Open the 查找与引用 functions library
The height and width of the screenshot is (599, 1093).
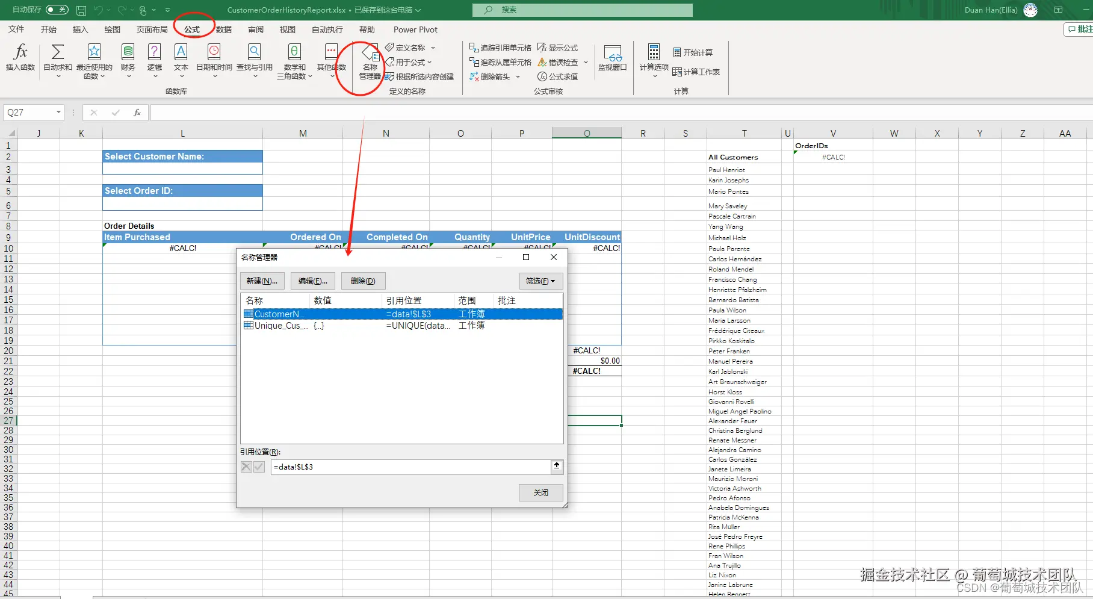(255, 60)
